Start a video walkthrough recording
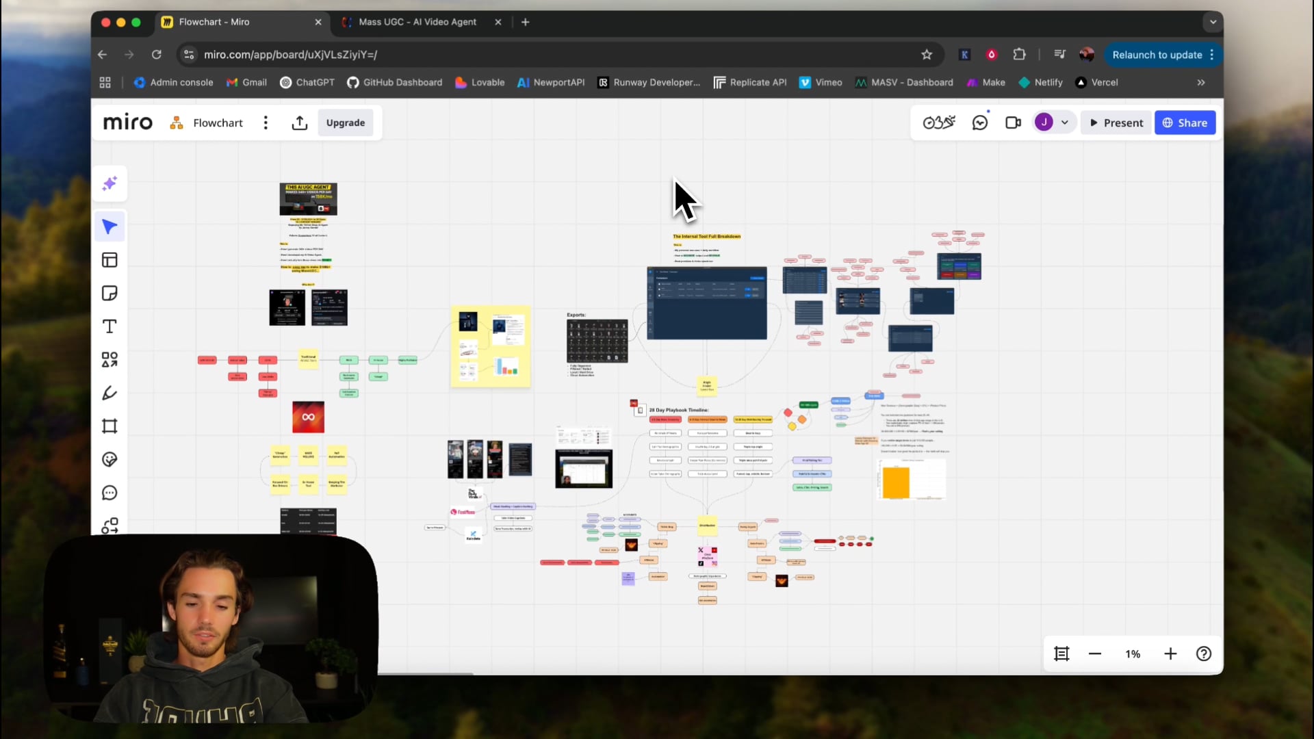Screen dimensions: 1314x739 pos(1012,122)
